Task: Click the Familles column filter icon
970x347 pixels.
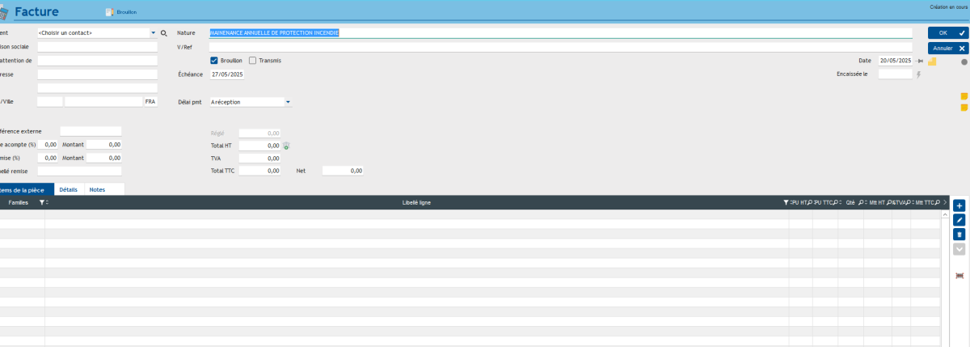Action: 42,202
